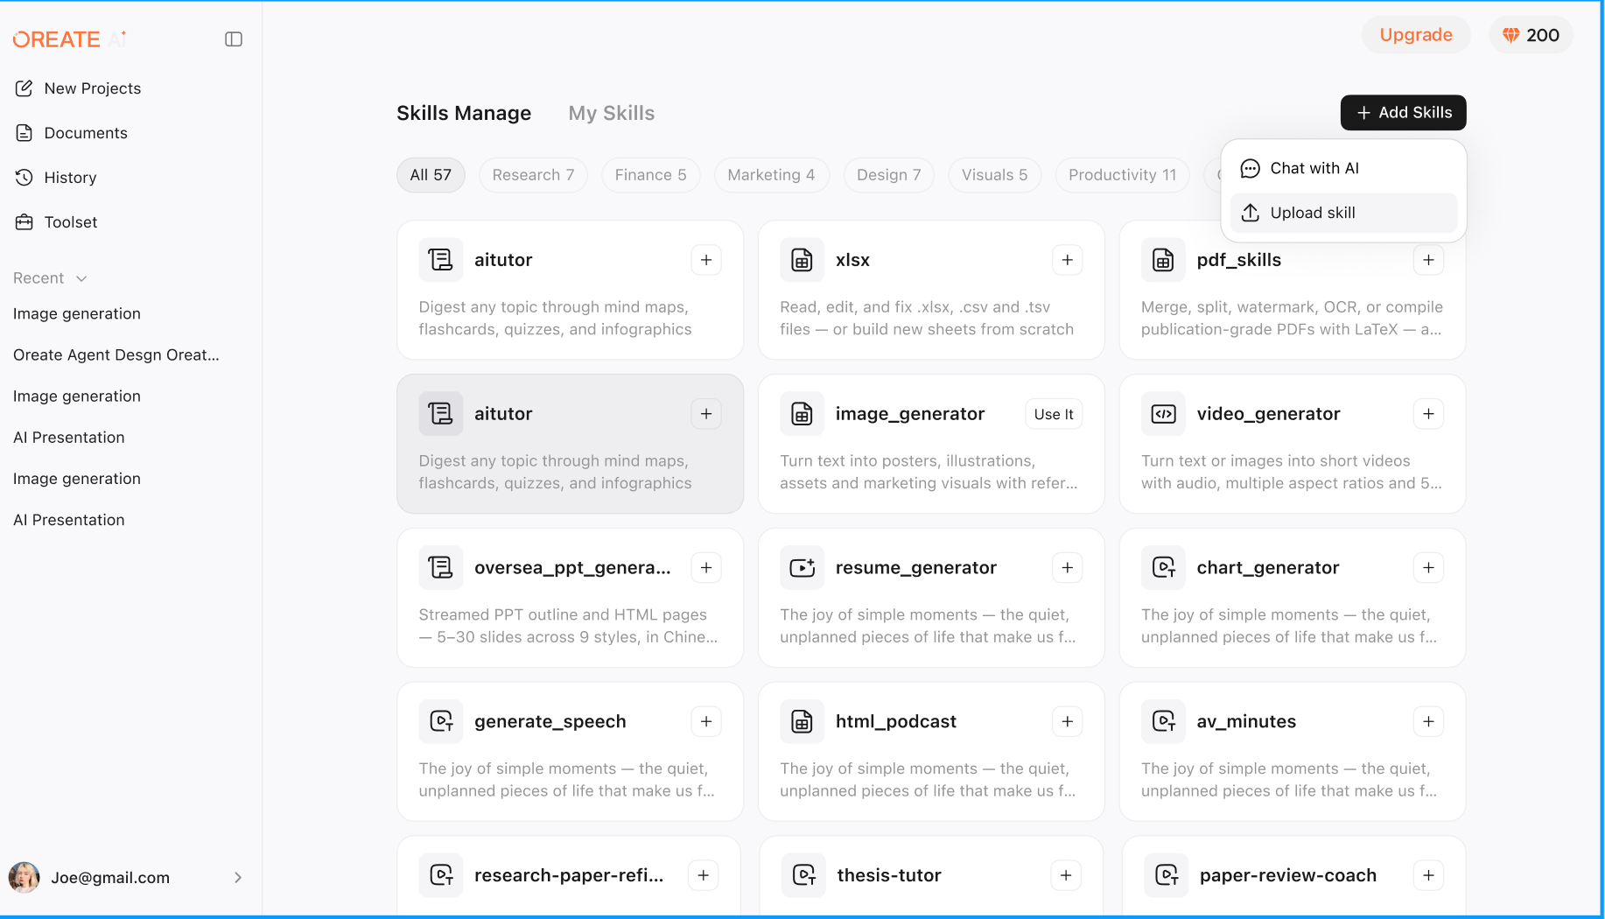The height and width of the screenshot is (919, 1605).
Task: Click the New Projects pencil icon
Action: (25, 88)
